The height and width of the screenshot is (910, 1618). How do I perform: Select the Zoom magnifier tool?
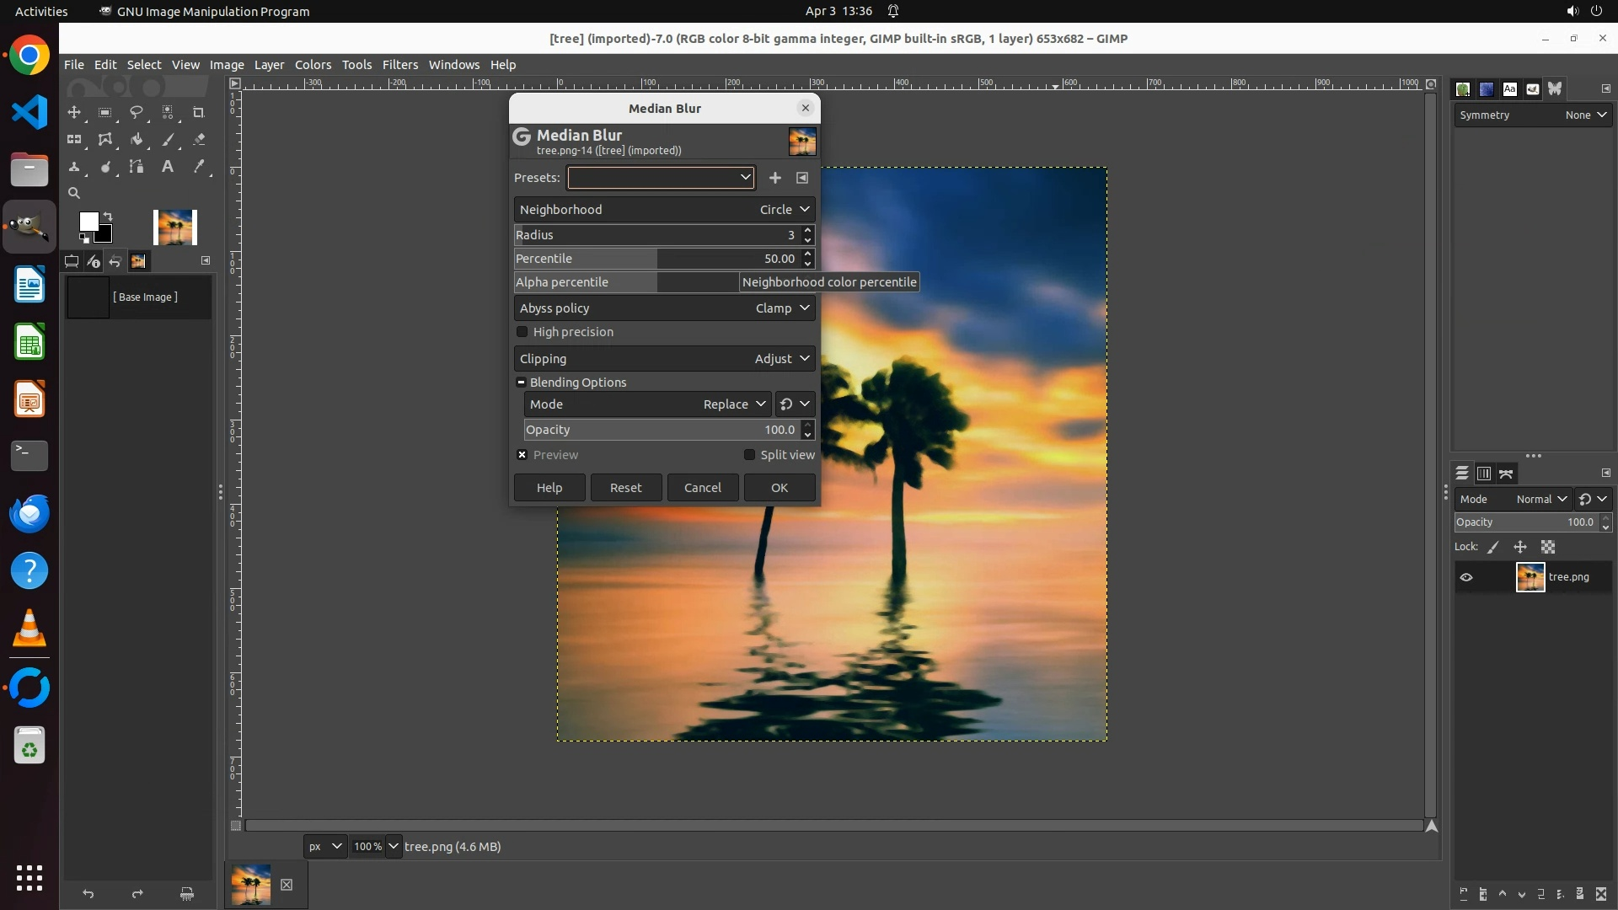click(74, 193)
